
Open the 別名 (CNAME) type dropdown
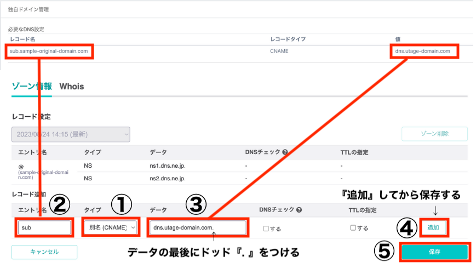coord(109,227)
